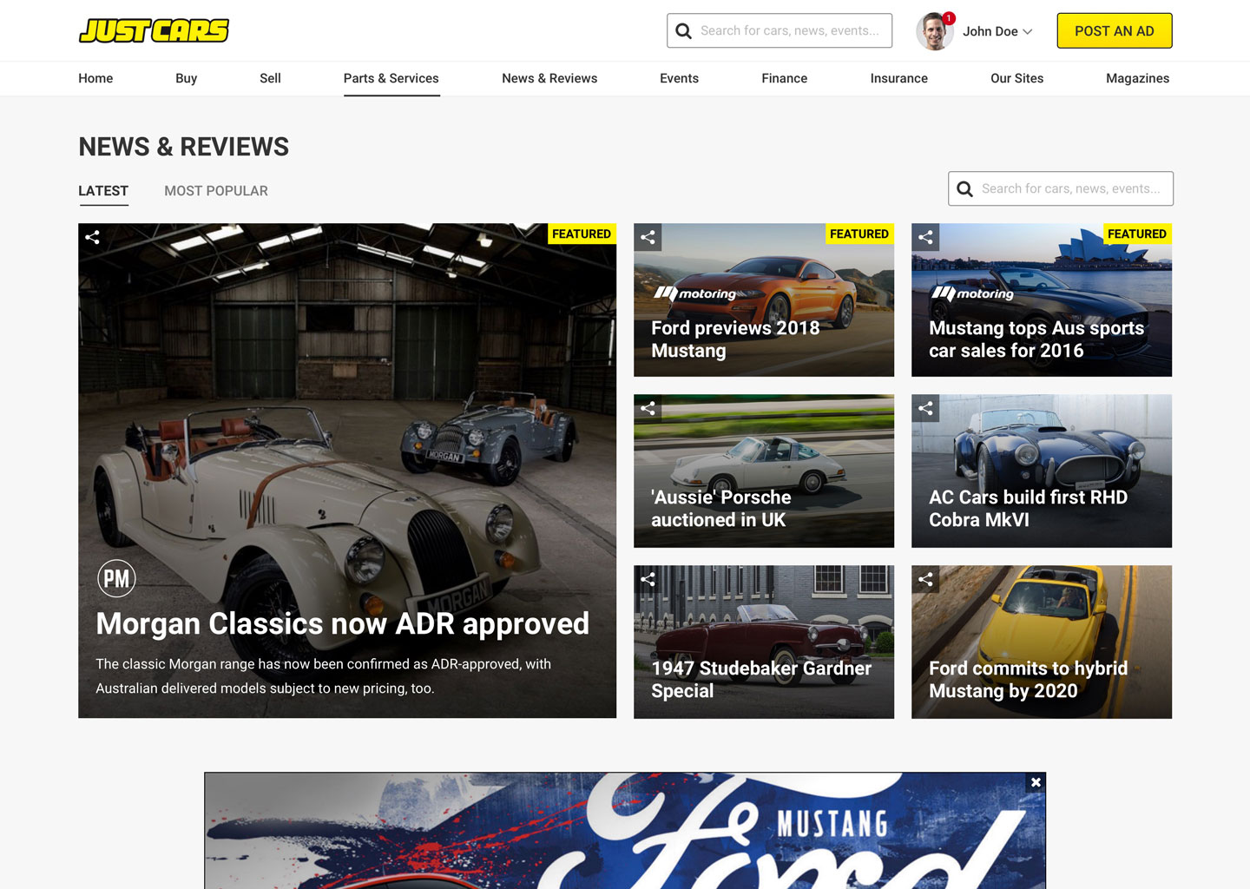Open the Parts & Services menu item
Viewport: 1250px width, 889px height.
[x=391, y=78]
